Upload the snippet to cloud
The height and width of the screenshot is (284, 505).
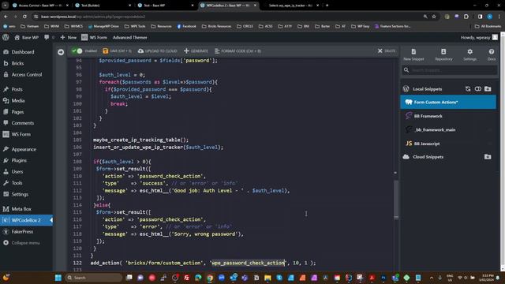(x=158, y=50)
